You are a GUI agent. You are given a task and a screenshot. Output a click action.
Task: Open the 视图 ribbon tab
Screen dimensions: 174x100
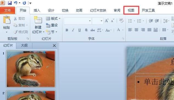point(131,10)
